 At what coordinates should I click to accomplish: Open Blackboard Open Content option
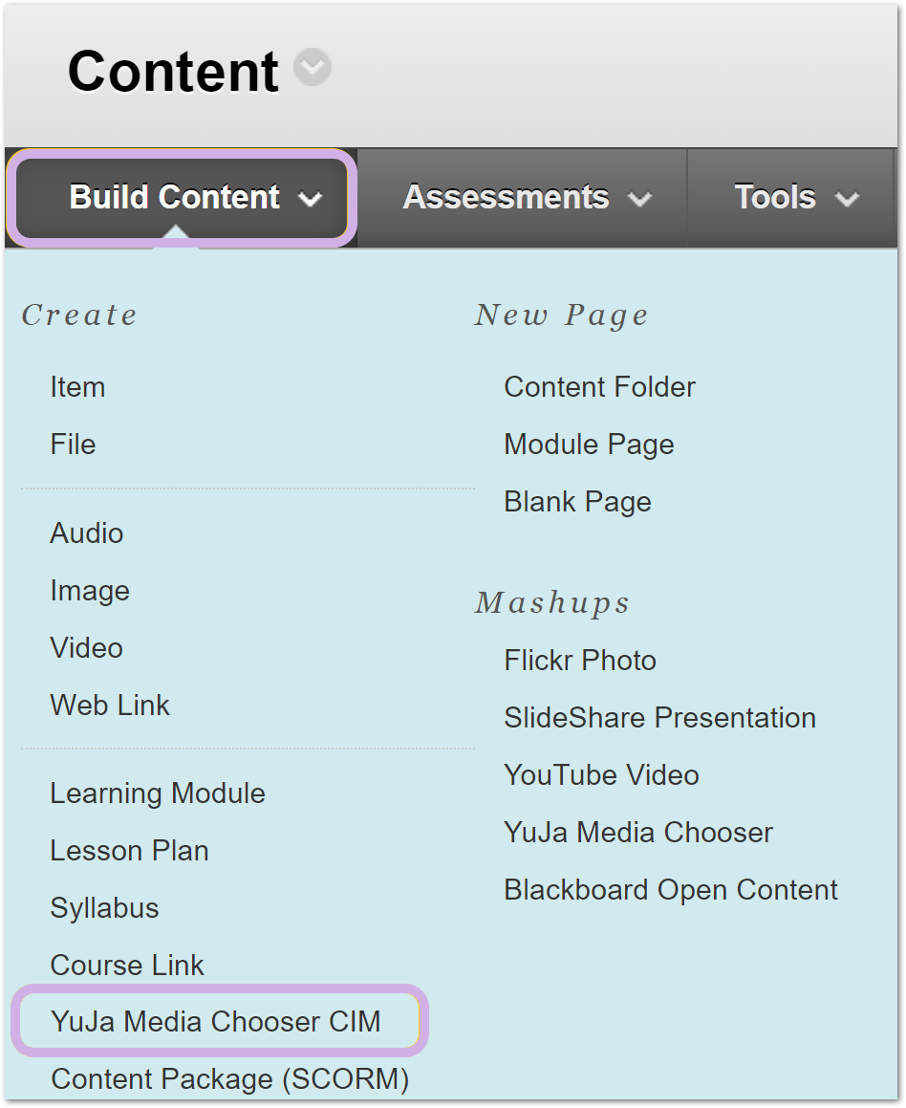pos(671,890)
